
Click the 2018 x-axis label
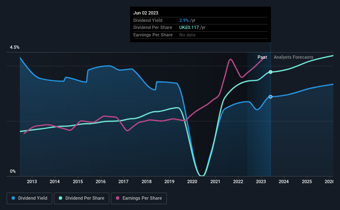pyautogui.click(x=147, y=181)
